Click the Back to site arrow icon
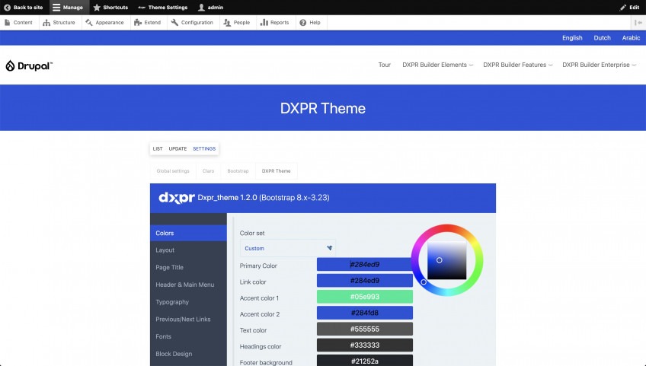The width and height of the screenshot is (646, 366). click(7, 8)
